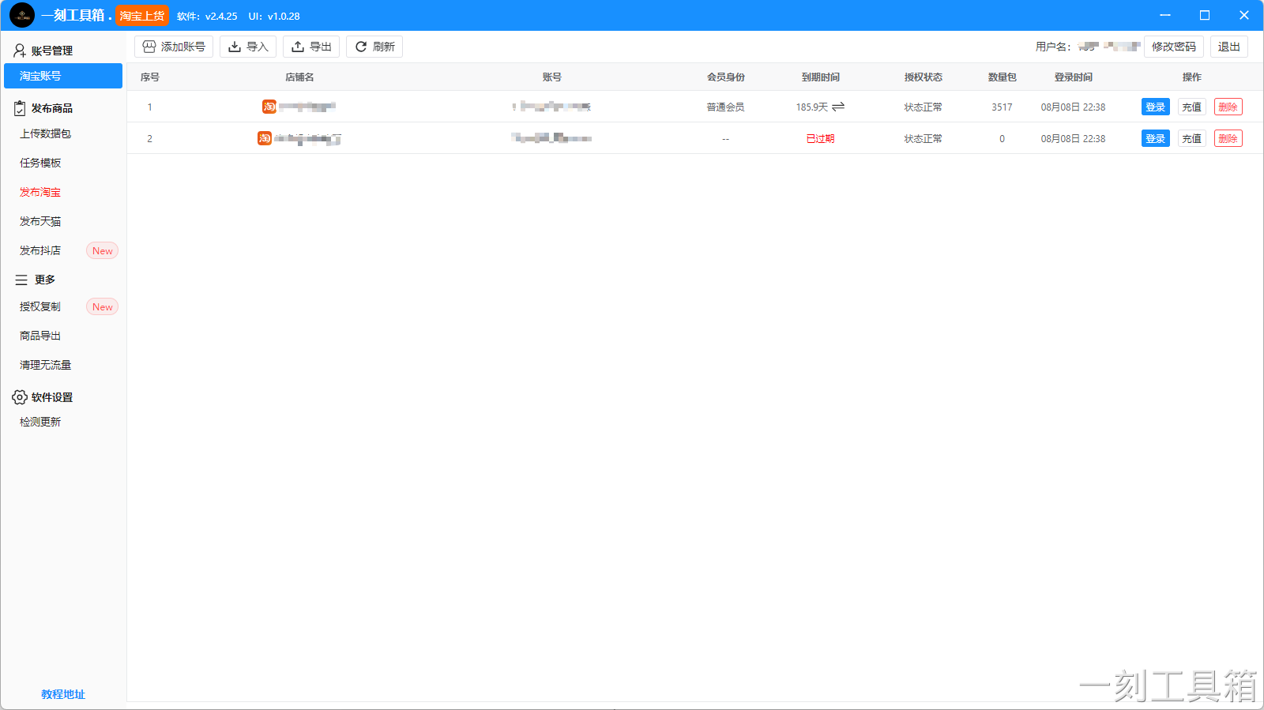Screen dimensions: 1264x710
Task: Open the 教程地址 tutorial link
Action: click(63, 694)
